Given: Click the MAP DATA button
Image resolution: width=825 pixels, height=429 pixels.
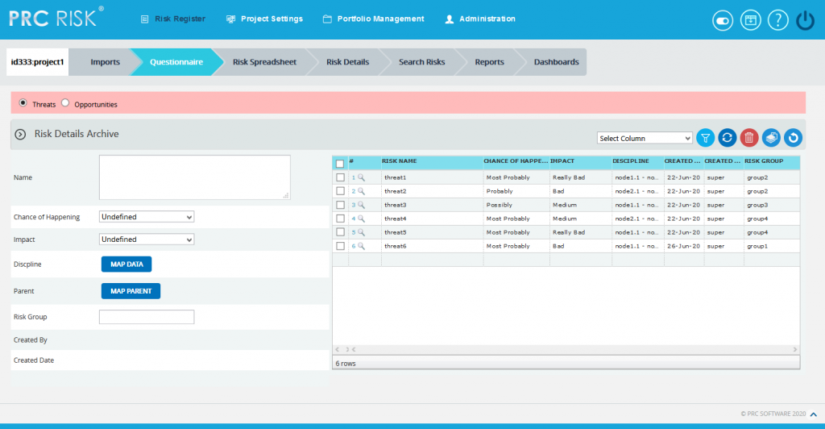Looking at the screenshot, I should (126, 264).
